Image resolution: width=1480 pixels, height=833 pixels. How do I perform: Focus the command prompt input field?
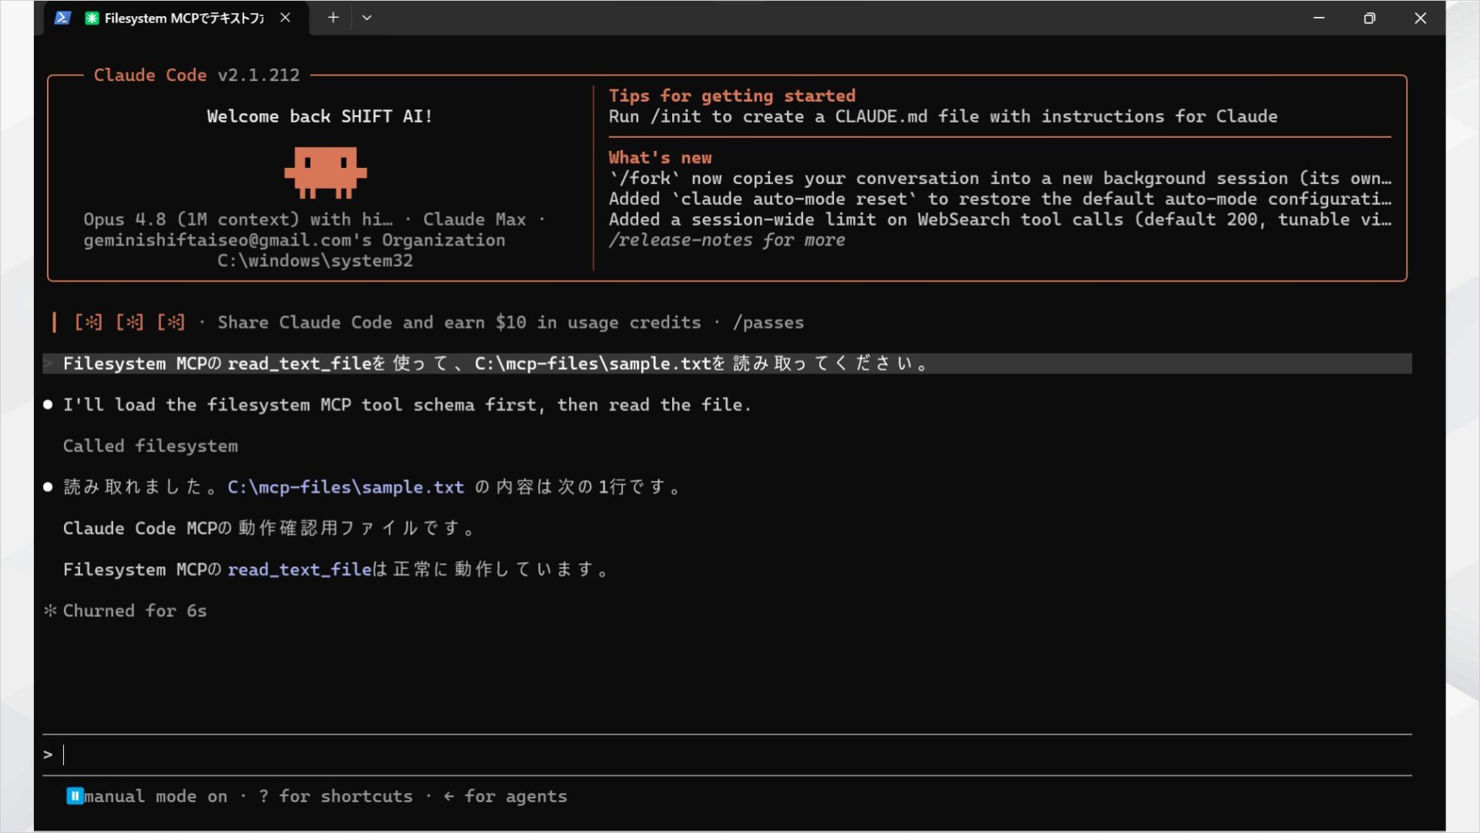click(x=727, y=754)
